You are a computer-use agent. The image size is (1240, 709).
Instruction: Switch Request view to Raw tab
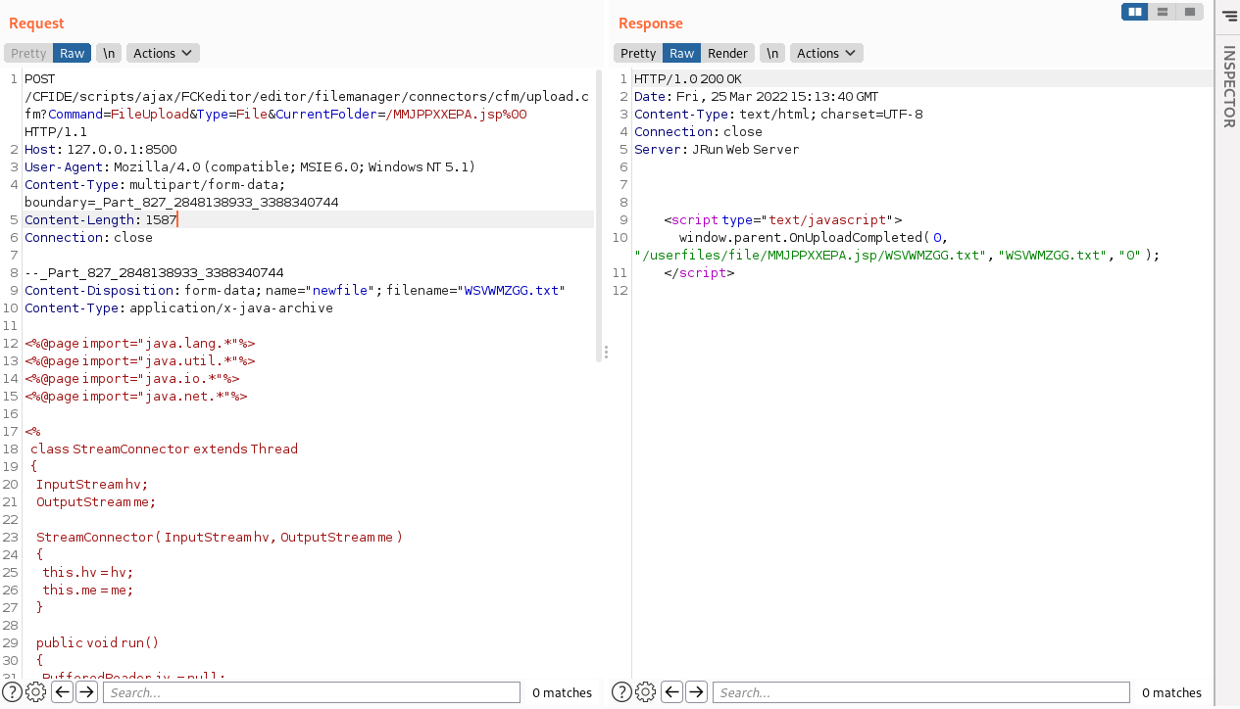tap(72, 53)
